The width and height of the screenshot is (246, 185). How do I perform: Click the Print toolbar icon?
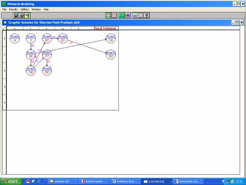(22, 15)
